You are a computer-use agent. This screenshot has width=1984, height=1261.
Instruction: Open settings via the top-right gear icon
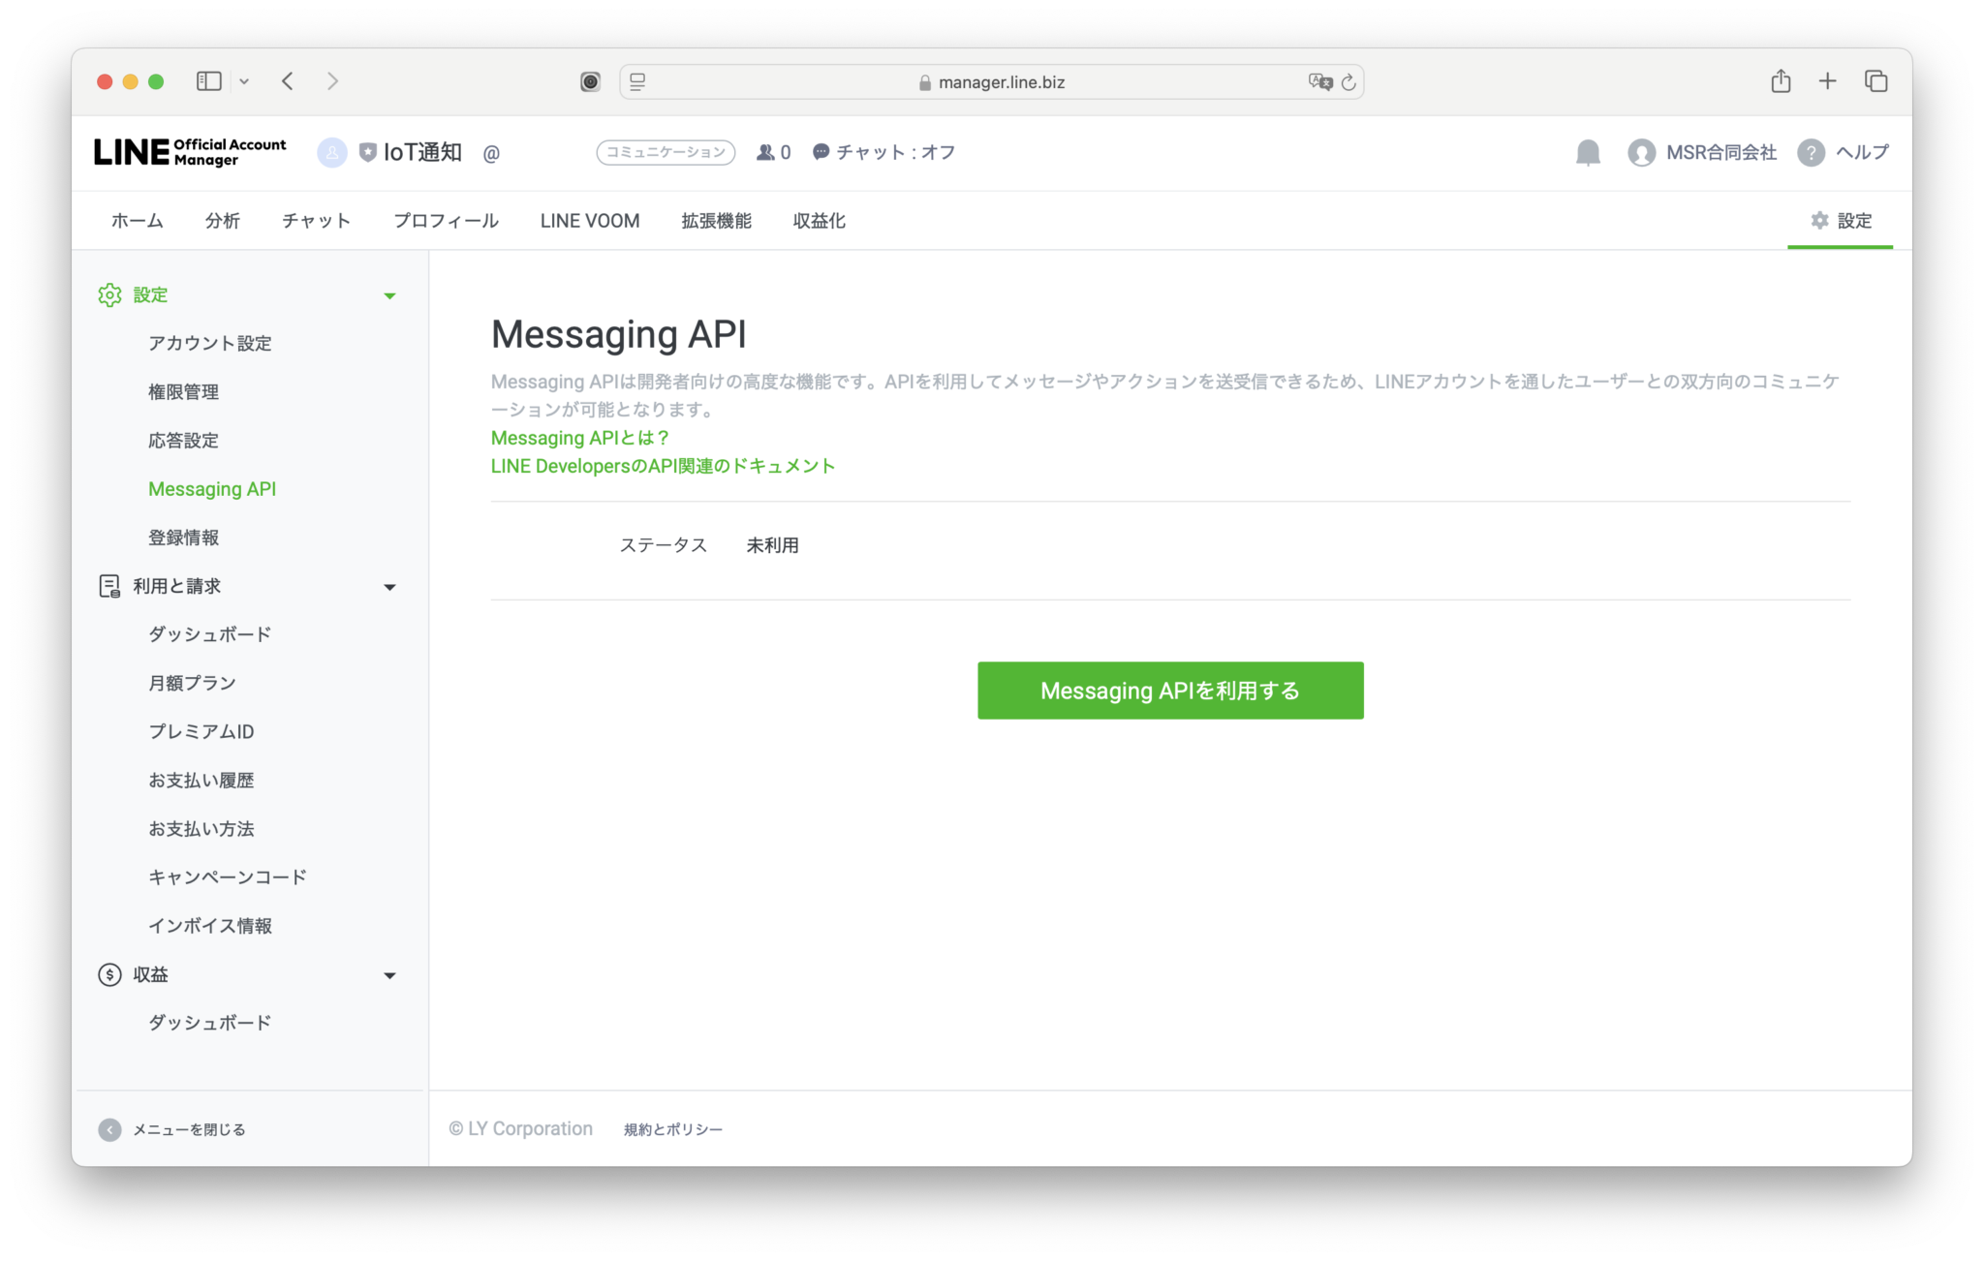[1818, 220]
